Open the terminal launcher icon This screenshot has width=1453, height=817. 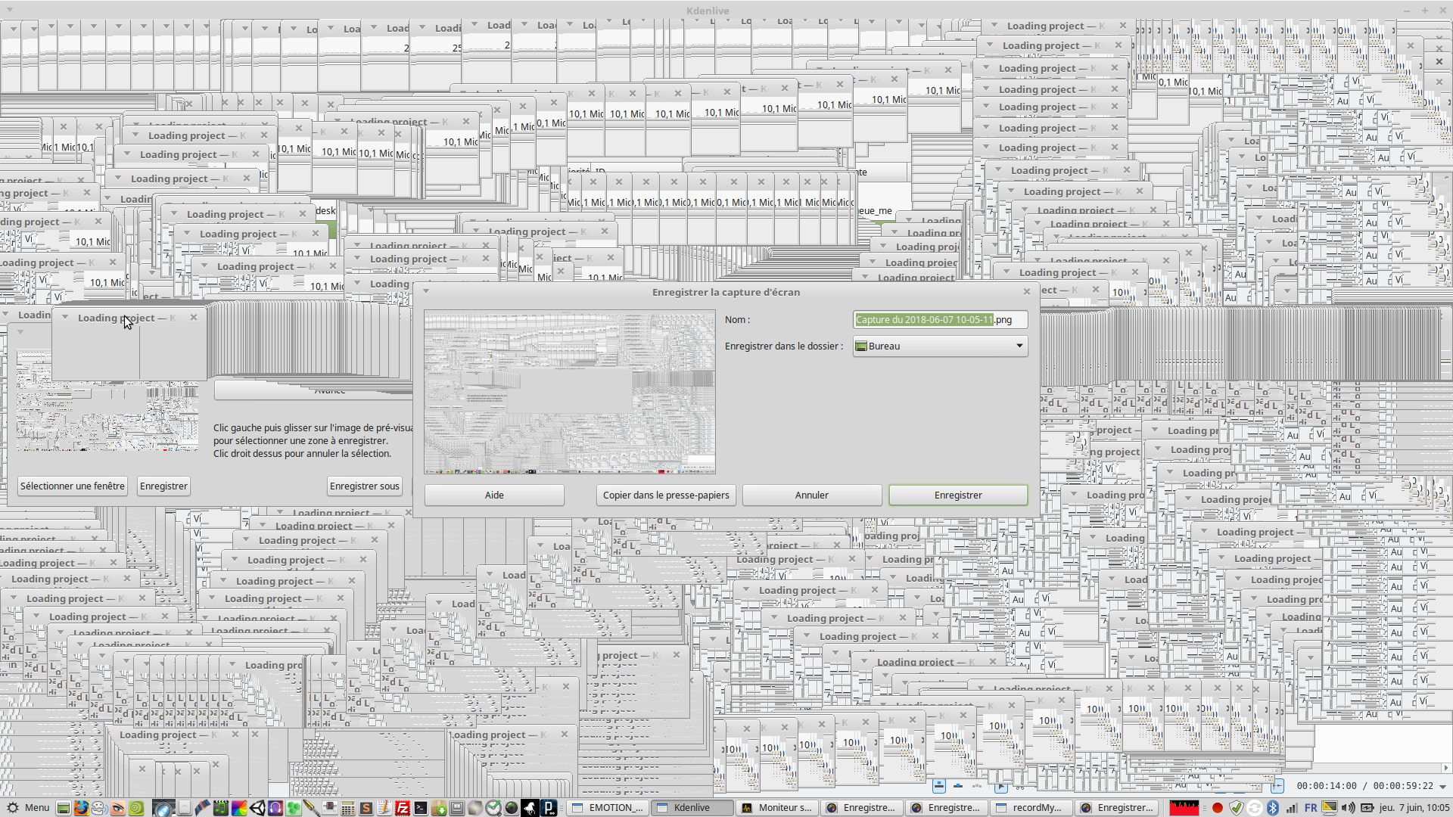point(421,808)
